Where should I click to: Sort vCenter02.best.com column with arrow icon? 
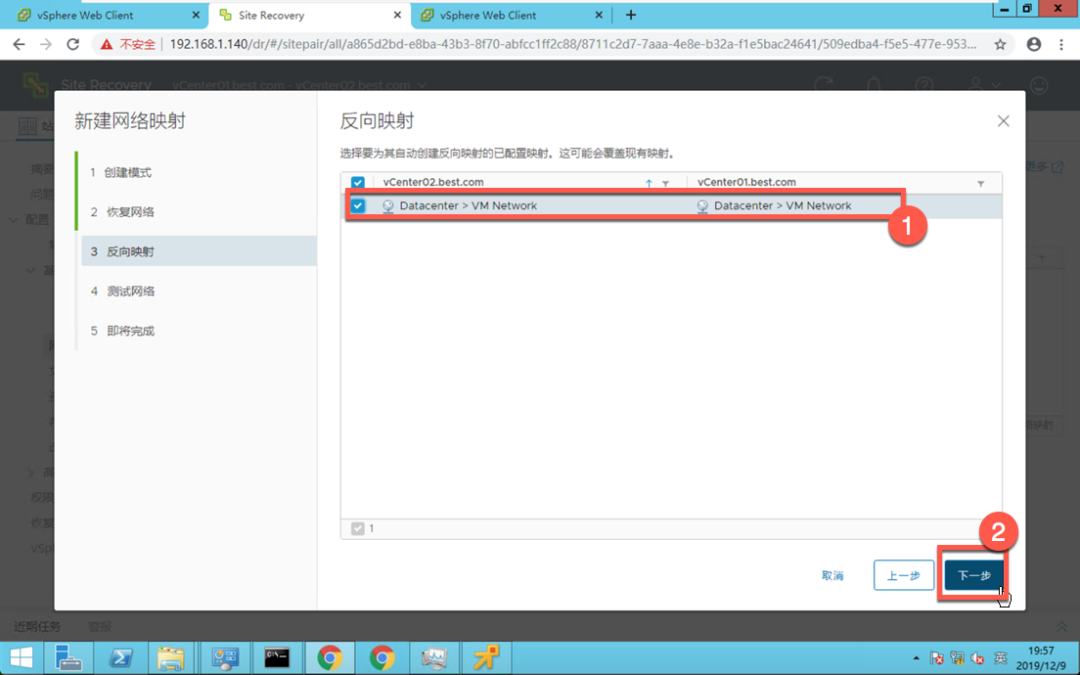649,183
